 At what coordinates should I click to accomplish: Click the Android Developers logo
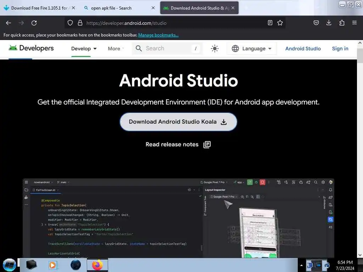tap(31, 48)
